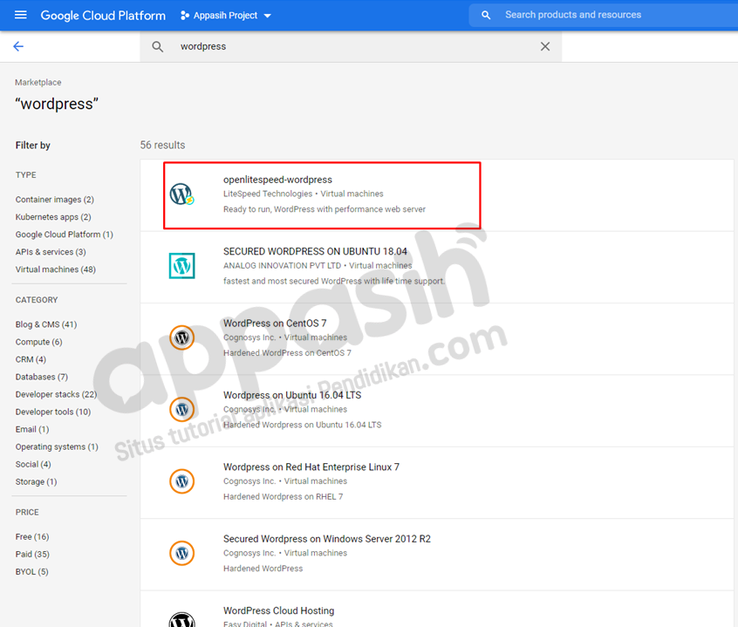
Task: Click the Marketplace breadcrumb label
Action: coord(38,82)
